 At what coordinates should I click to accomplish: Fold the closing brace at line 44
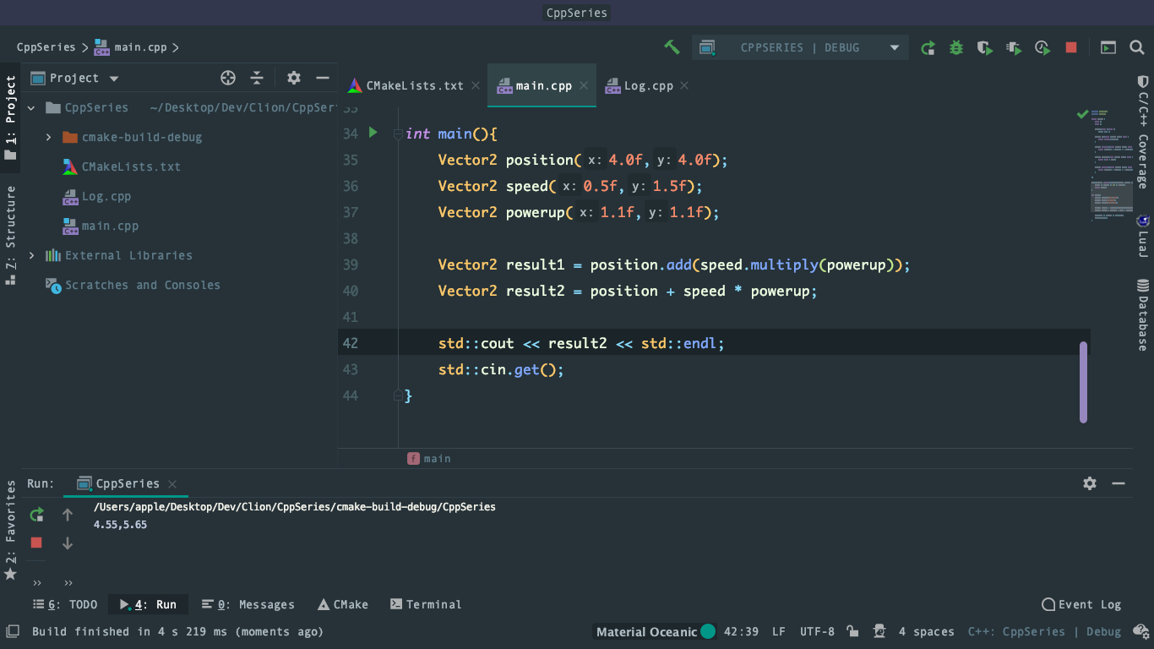tap(398, 395)
